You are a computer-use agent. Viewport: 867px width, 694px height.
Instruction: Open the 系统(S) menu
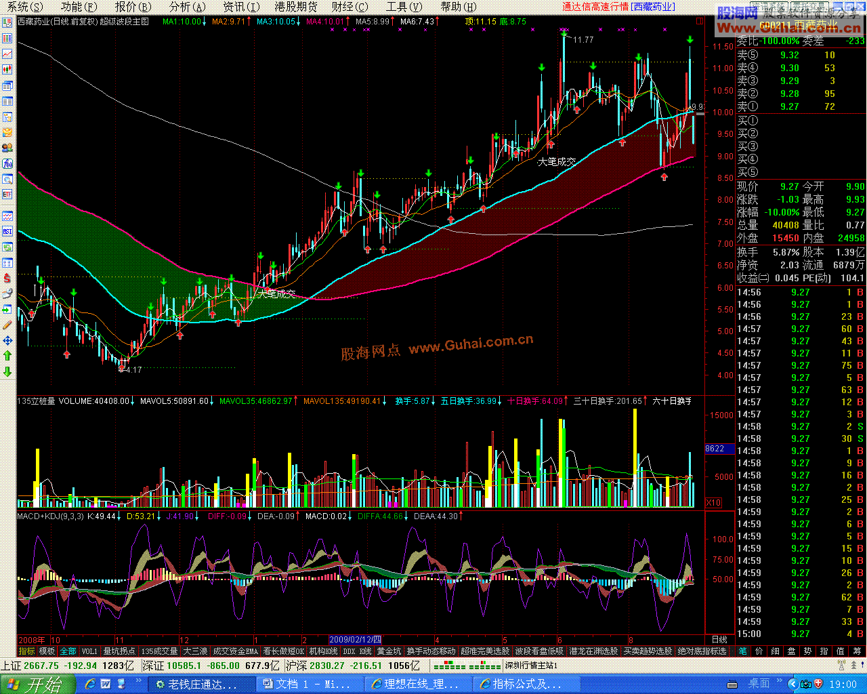pyautogui.click(x=24, y=7)
